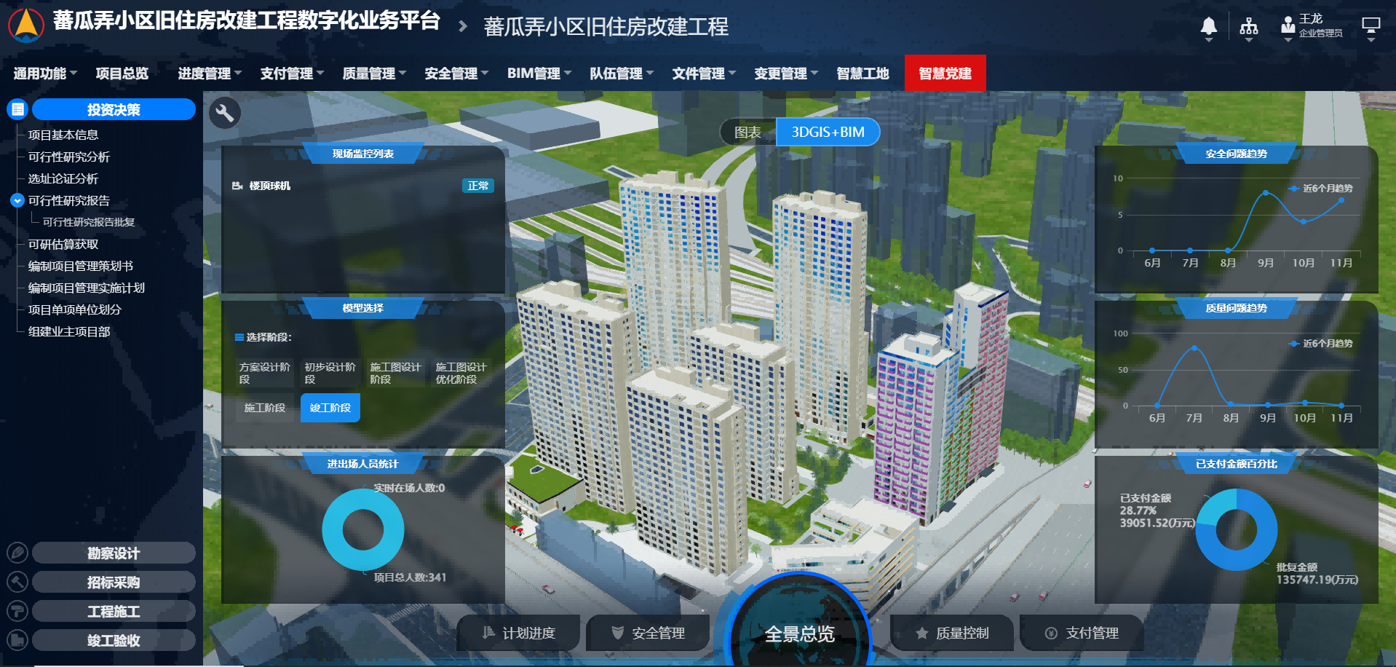Viewport: 1396px width, 667px height.
Task: Select the 初步设计阶段 stage option
Action: coord(328,371)
